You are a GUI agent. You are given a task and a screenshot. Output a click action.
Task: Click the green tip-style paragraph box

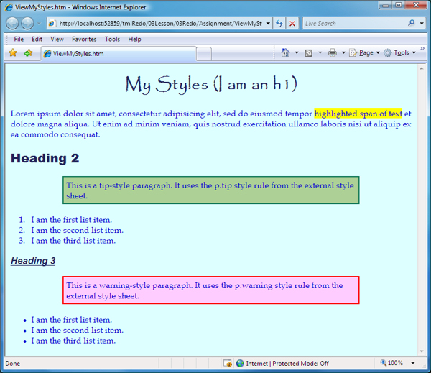pyautogui.click(x=210, y=190)
